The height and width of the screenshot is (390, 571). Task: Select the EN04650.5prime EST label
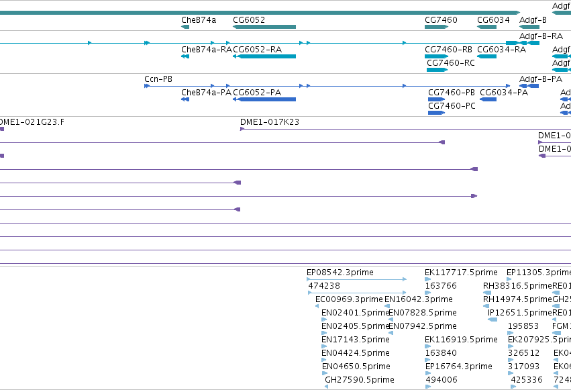[356, 367]
